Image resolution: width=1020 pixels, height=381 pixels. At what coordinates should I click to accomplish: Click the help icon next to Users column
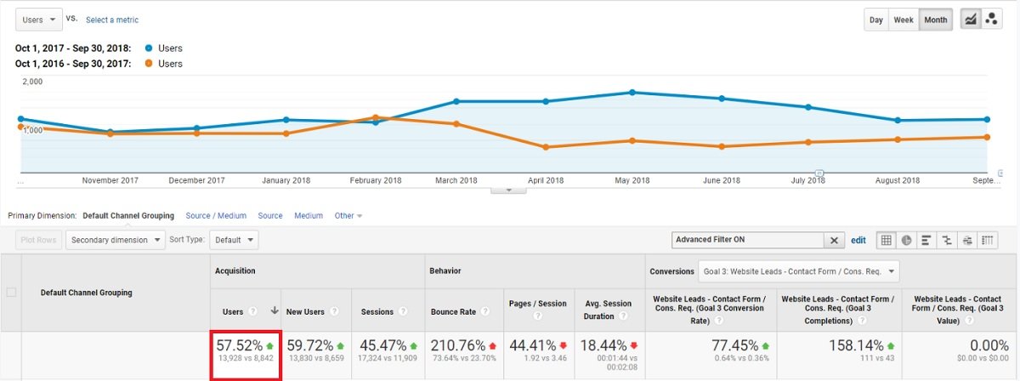pyautogui.click(x=254, y=312)
